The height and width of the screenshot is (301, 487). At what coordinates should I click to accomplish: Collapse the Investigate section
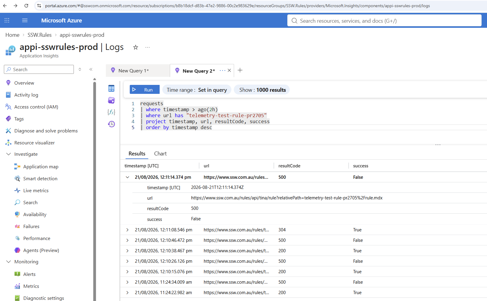point(8,154)
